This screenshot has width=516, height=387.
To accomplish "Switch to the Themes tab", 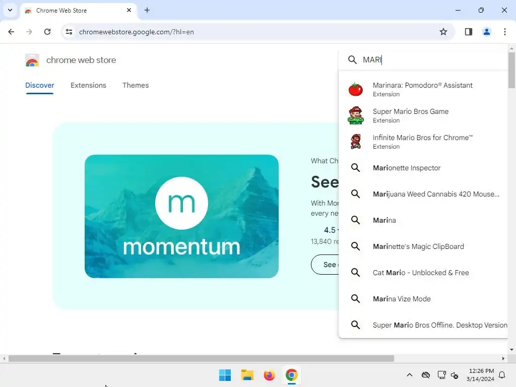I will pyautogui.click(x=136, y=85).
